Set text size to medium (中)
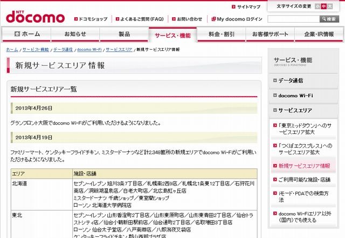 click(323, 6)
